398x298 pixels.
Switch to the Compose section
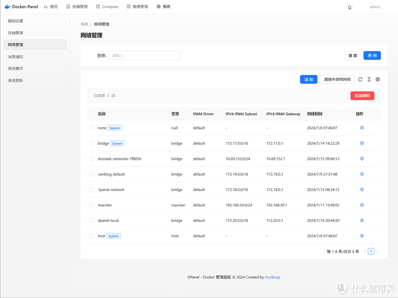point(107,6)
